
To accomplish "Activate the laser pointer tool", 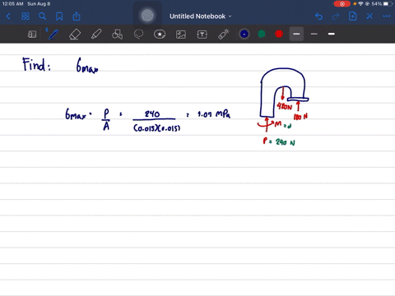I will click(x=224, y=35).
